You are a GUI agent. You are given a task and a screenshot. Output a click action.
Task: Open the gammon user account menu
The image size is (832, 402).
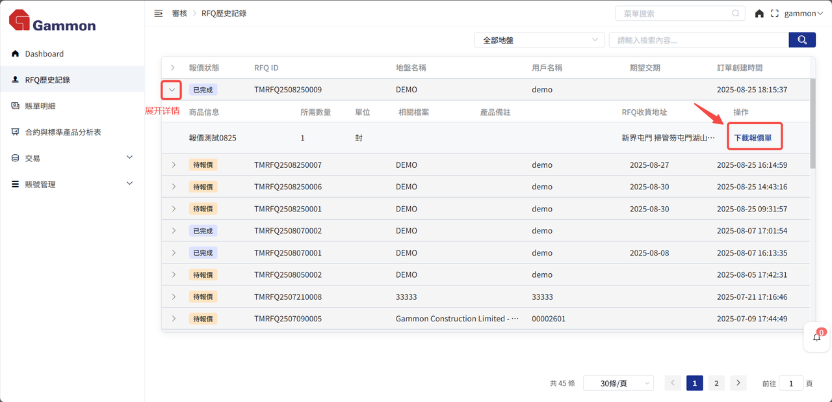[803, 14]
